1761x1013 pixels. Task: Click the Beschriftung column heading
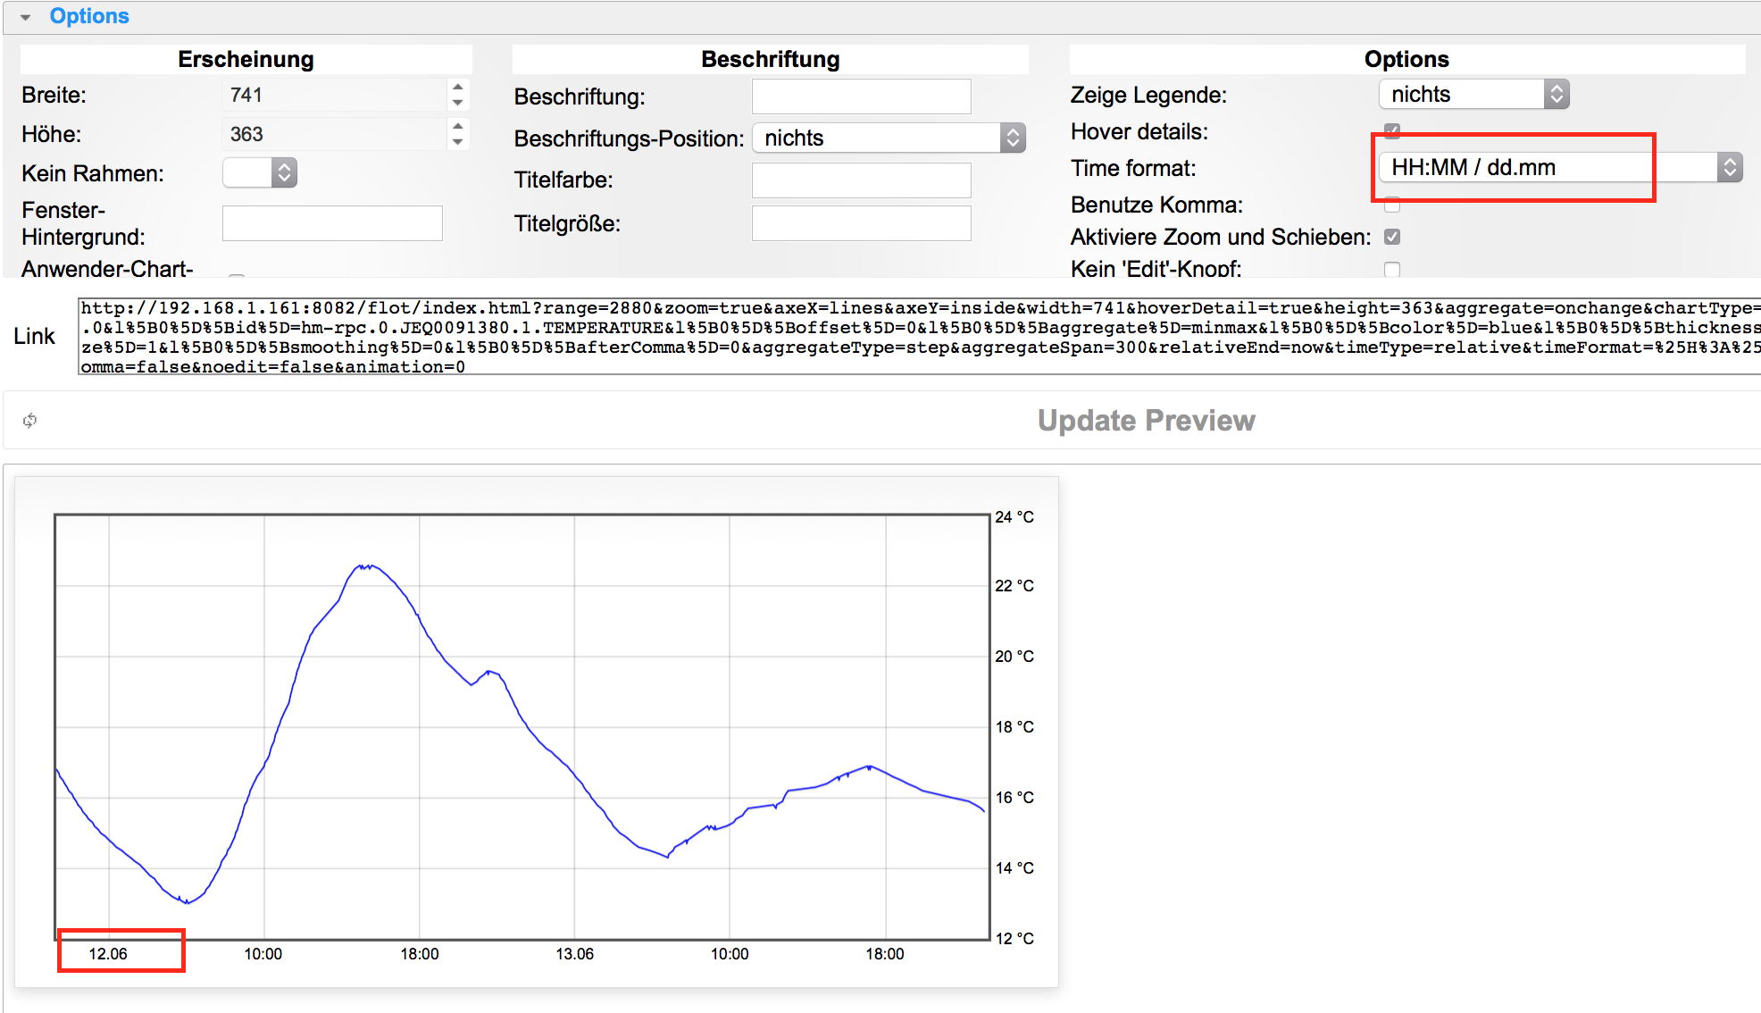pyautogui.click(x=771, y=59)
